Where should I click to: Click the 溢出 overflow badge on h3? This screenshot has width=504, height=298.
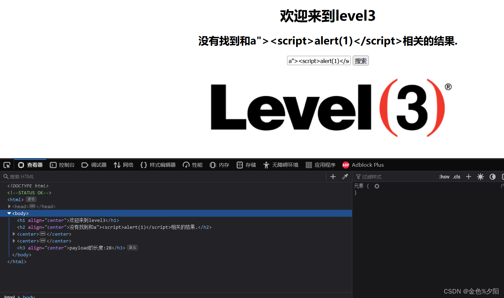coord(133,247)
